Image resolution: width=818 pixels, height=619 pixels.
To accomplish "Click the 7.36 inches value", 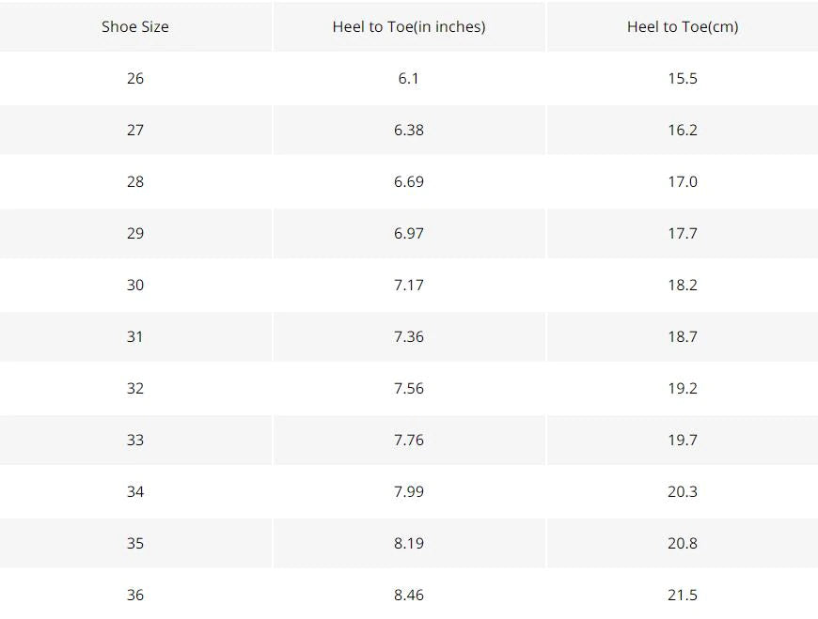I will [x=409, y=336].
